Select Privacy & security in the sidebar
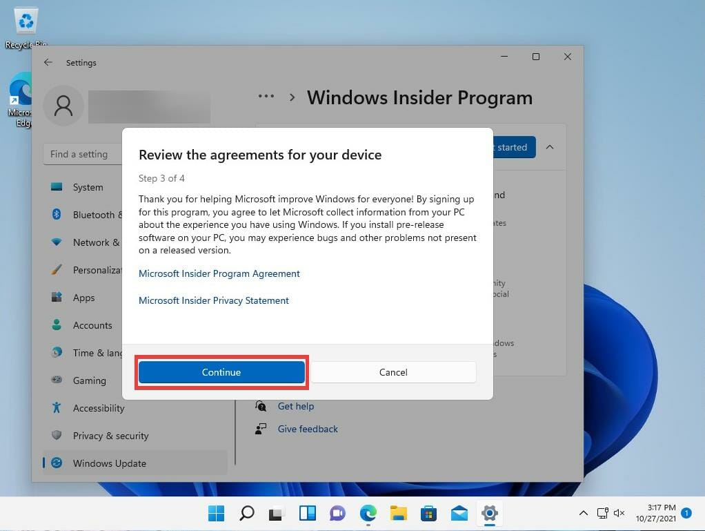 tap(135, 436)
